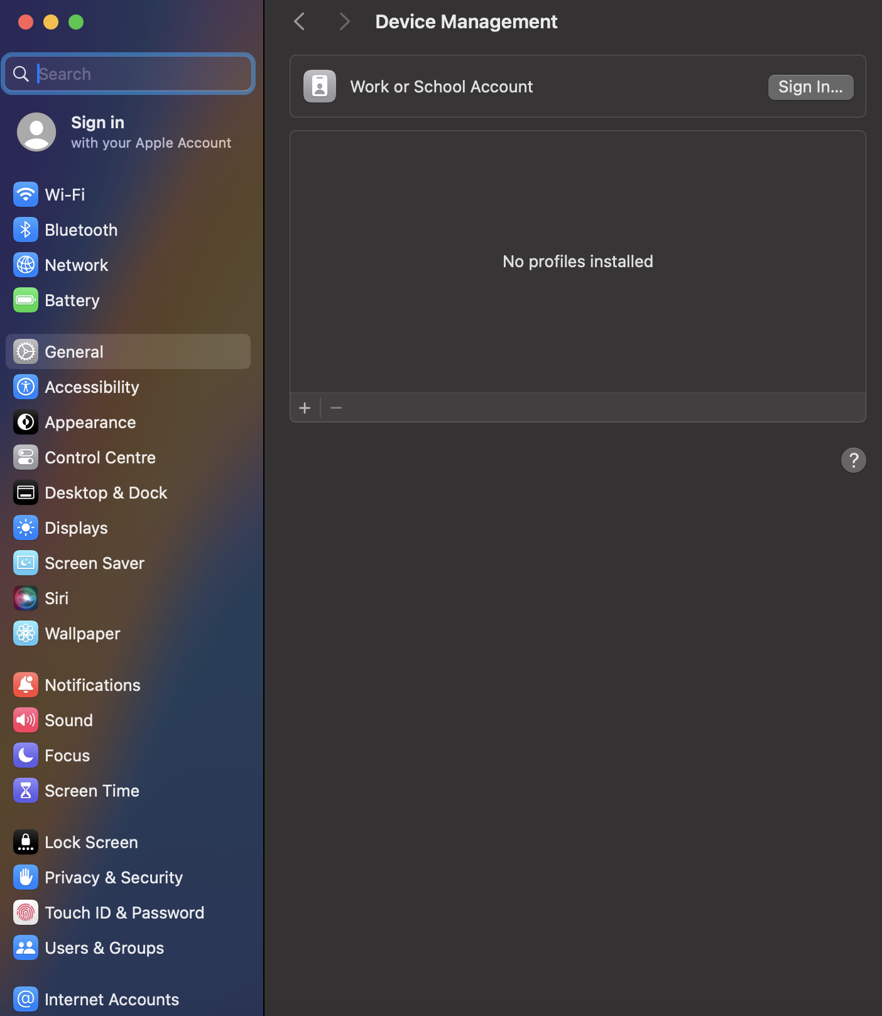Screen dimensions: 882x1016
Task: Go forward with the right chevron
Action: tap(344, 21)
